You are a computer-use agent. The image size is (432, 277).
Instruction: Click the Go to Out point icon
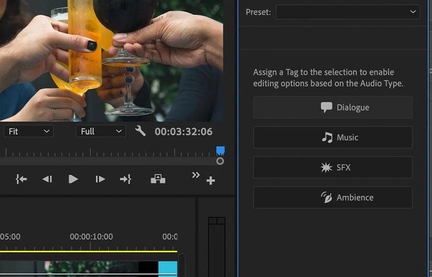point(126,179)
